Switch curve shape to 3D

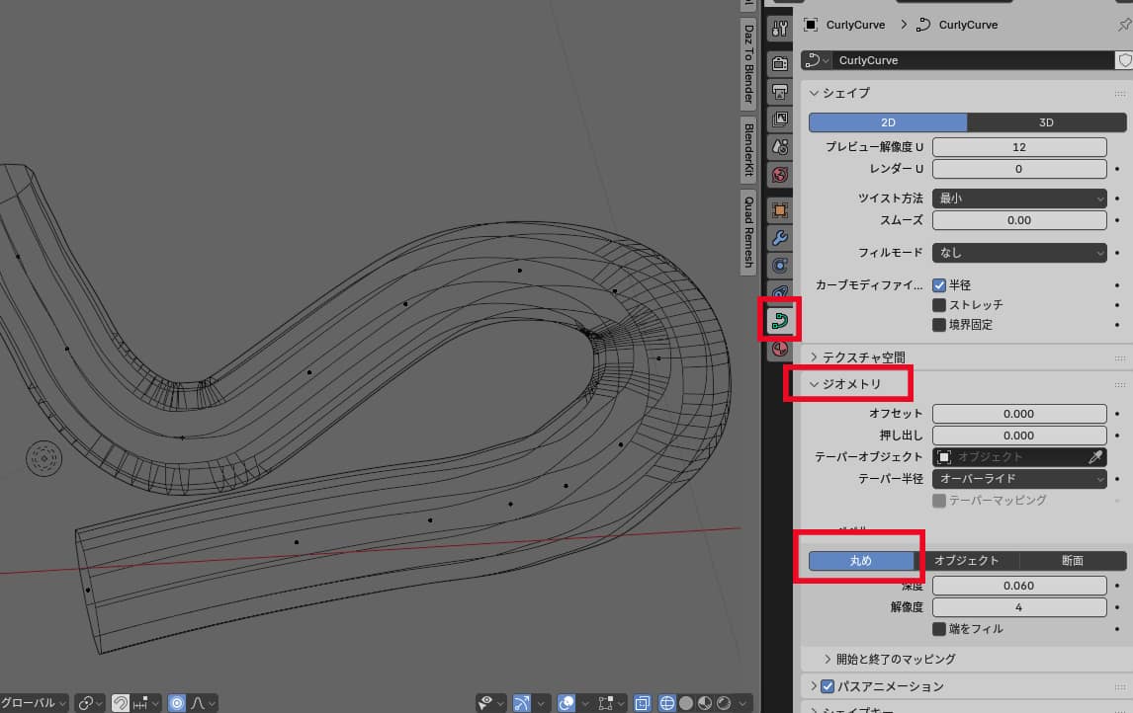pos(1046,122)
